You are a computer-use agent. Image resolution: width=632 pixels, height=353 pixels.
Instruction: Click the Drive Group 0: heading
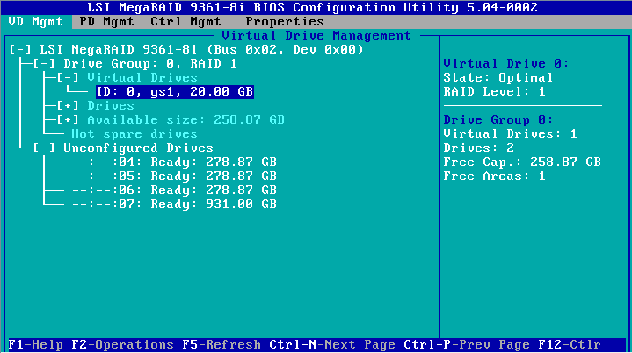click(498, 120)
